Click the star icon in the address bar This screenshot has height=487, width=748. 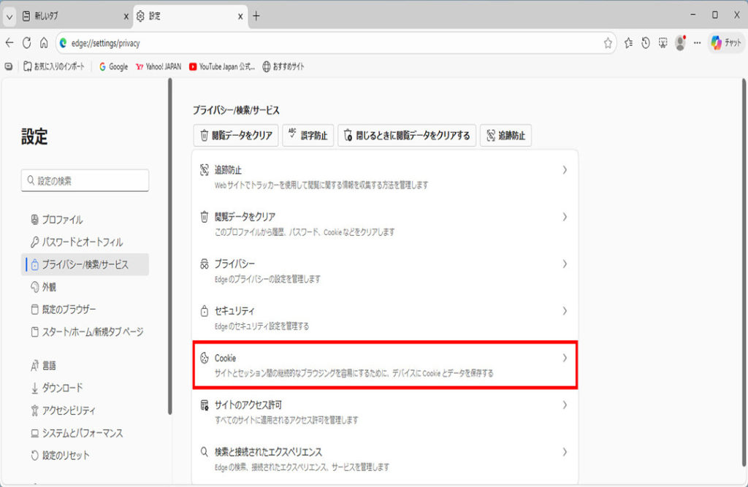coord(608,43)
